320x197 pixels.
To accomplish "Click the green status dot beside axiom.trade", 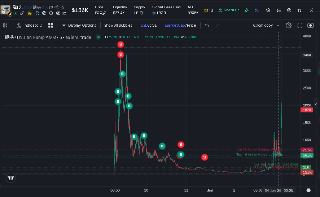I will pyautogui.click(x=98, y=37).
